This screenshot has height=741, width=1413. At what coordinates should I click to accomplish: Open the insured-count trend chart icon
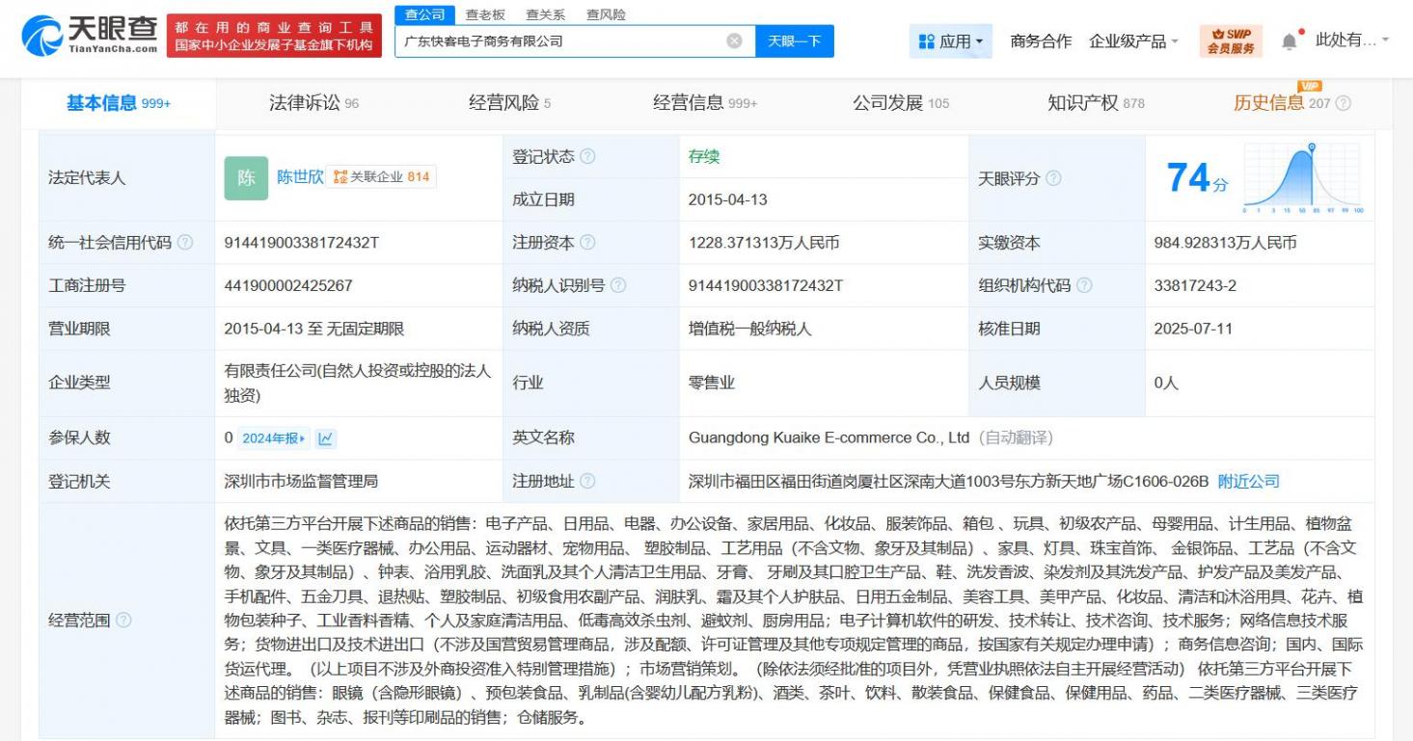(326, 438)
